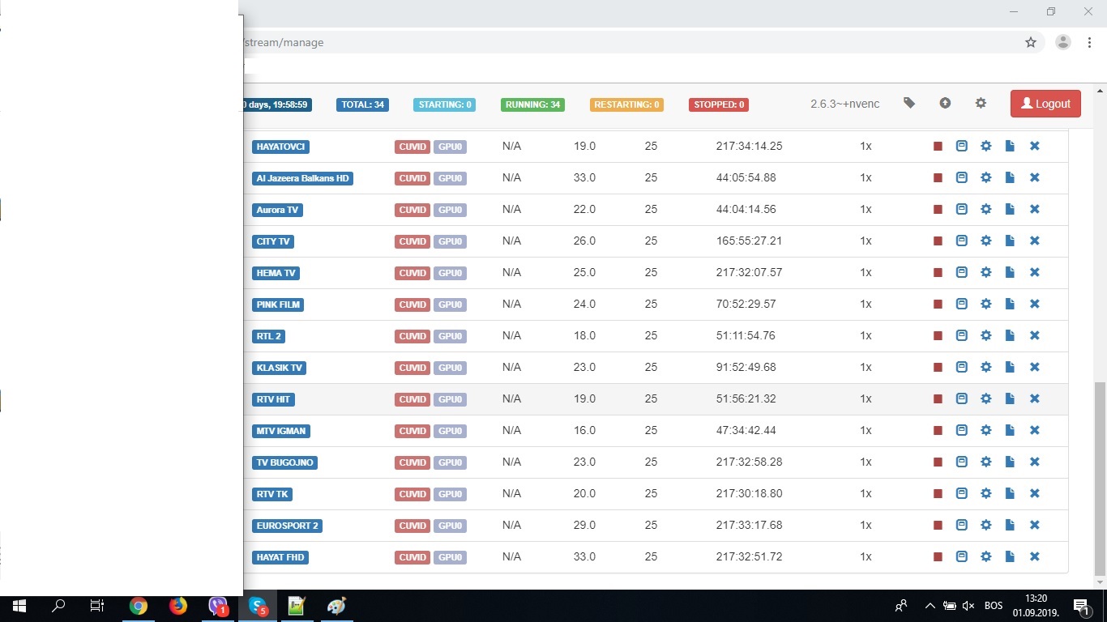The image size is (1107, 622).
Task: Delete the HAYAT FHD stream
Action: coord(1034,556)
